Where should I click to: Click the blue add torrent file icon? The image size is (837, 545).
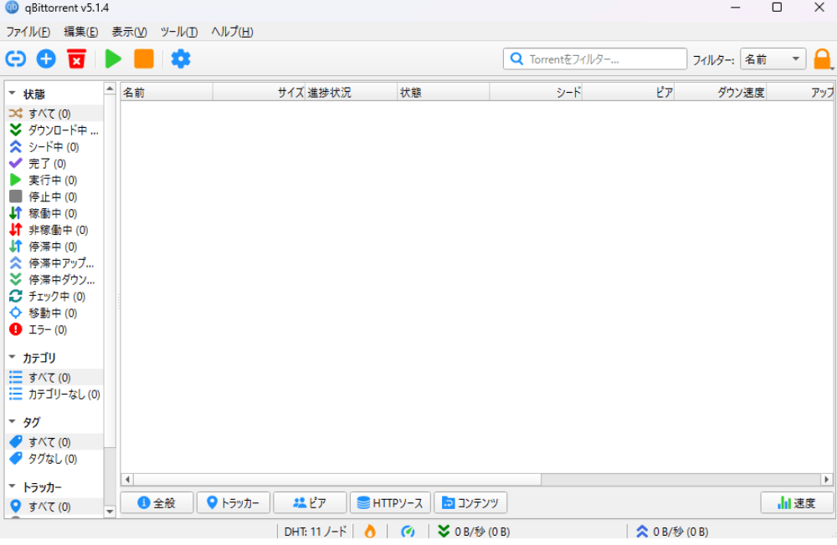[x=46, y=59]
